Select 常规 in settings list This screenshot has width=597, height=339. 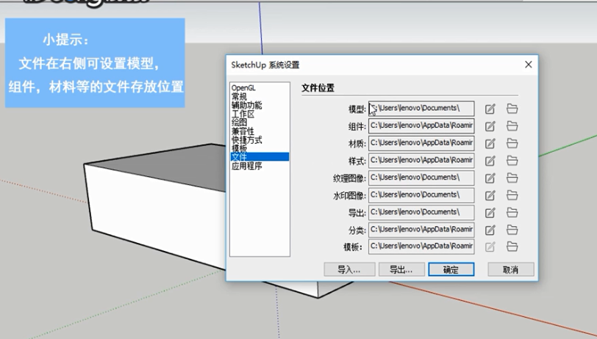(239, 97)
